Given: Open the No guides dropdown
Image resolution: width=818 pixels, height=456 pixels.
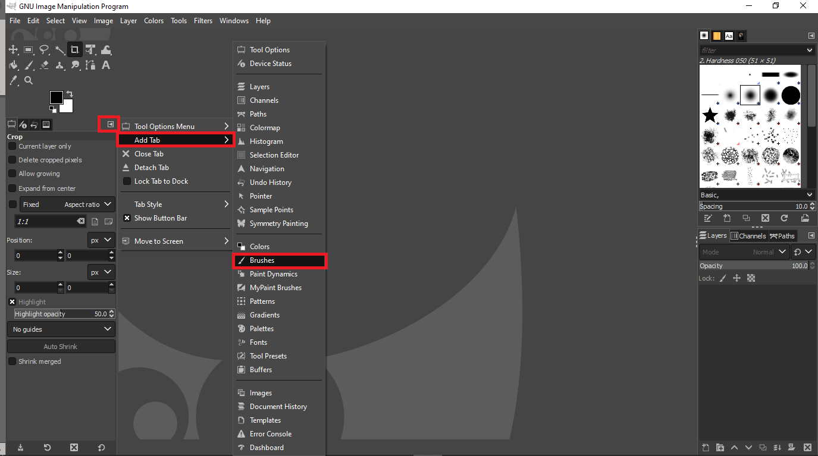Looking at the screenshot, I should 61,329.
